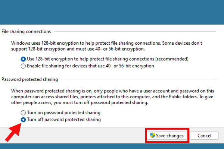224x149 pixels.
Task: Click the File sharing connections section heading
Action: 26,32
